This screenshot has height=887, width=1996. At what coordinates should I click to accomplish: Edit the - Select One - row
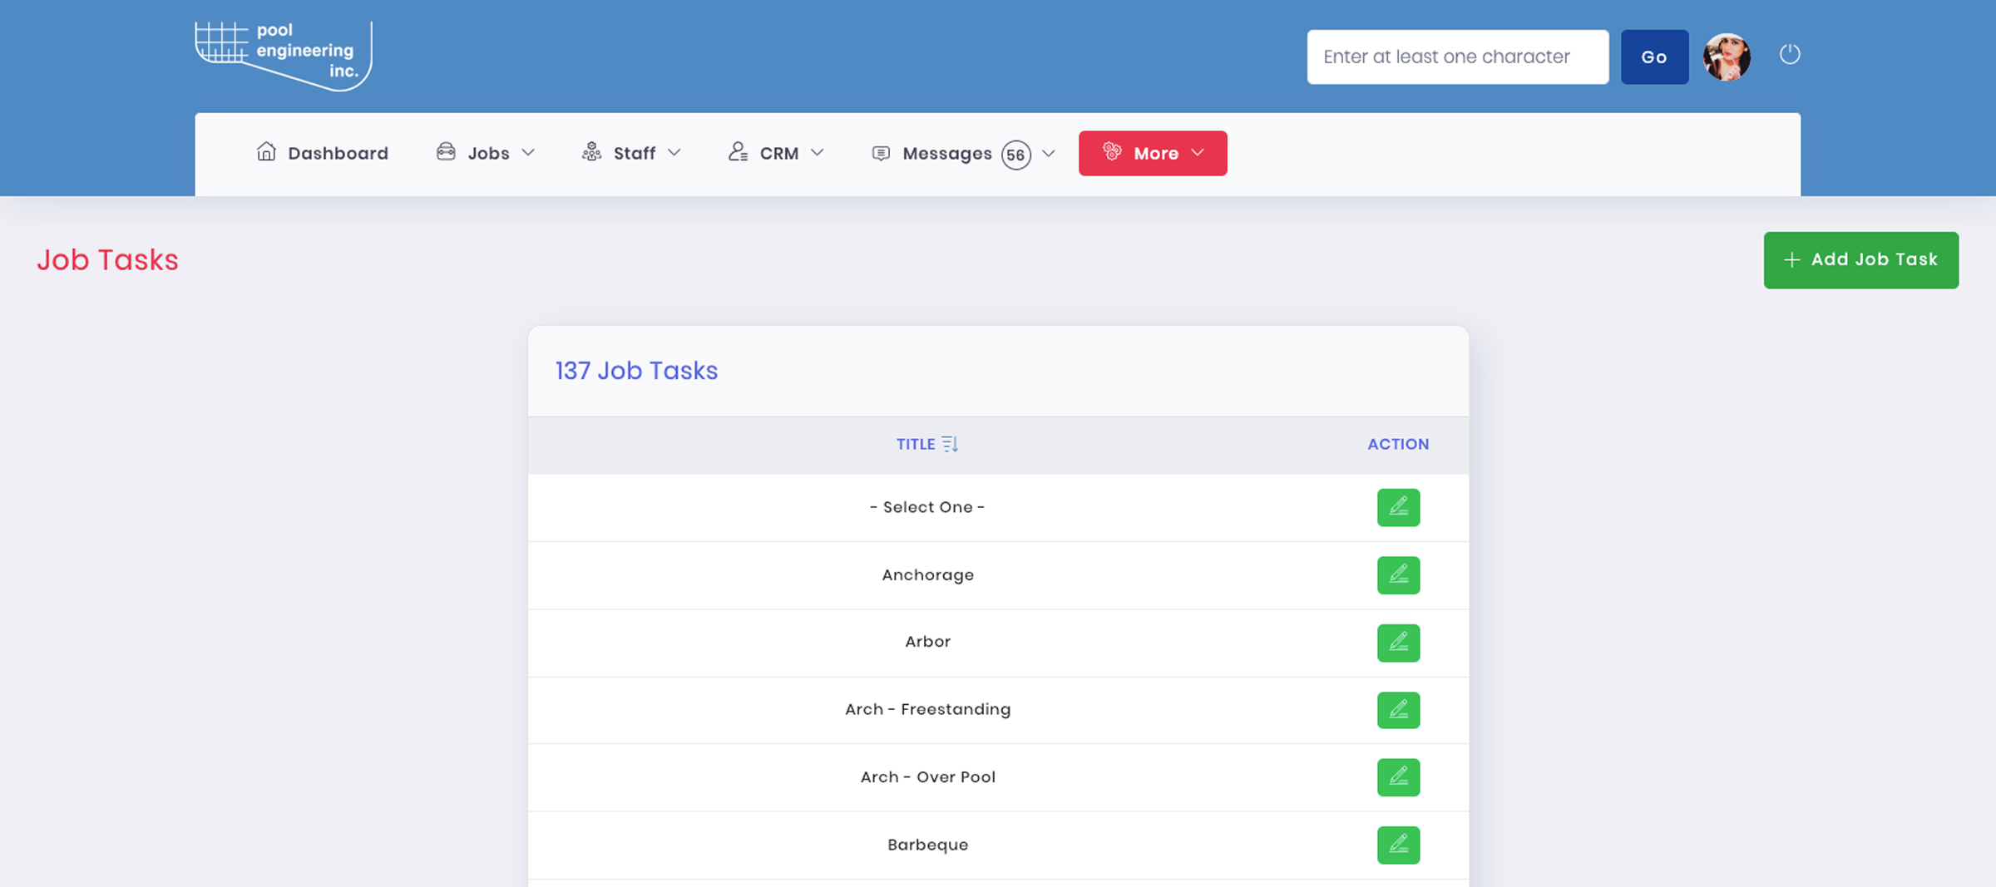pyautogui.click(x=1398, y=507)
